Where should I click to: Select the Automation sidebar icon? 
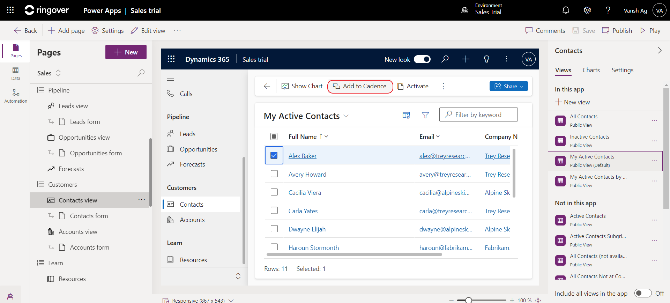[16, 96]
